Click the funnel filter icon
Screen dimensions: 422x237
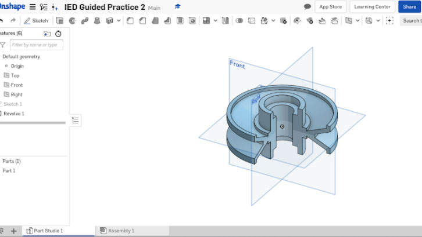pyautogui.click(x=3, y=45)
